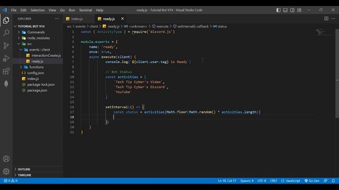This screenshot has width=339, height=190.
Task: Open notifications bell in status bar
Action: coord(333,180)
